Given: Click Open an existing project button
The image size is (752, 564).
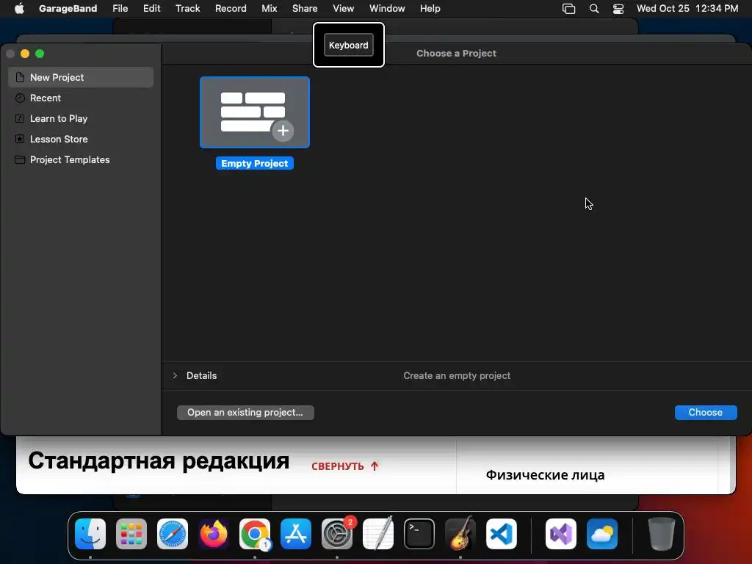Looking at the screenshot, I should (x=245, y=413).
